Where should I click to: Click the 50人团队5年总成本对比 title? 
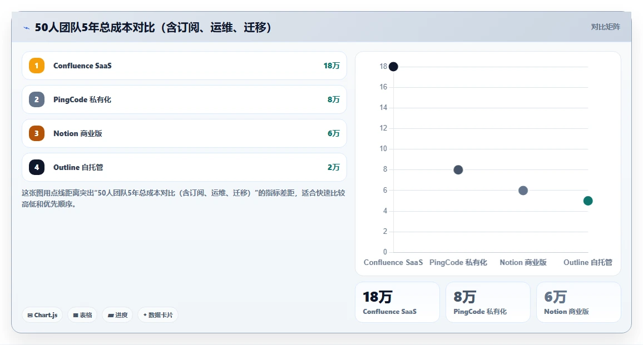point(154,27)
